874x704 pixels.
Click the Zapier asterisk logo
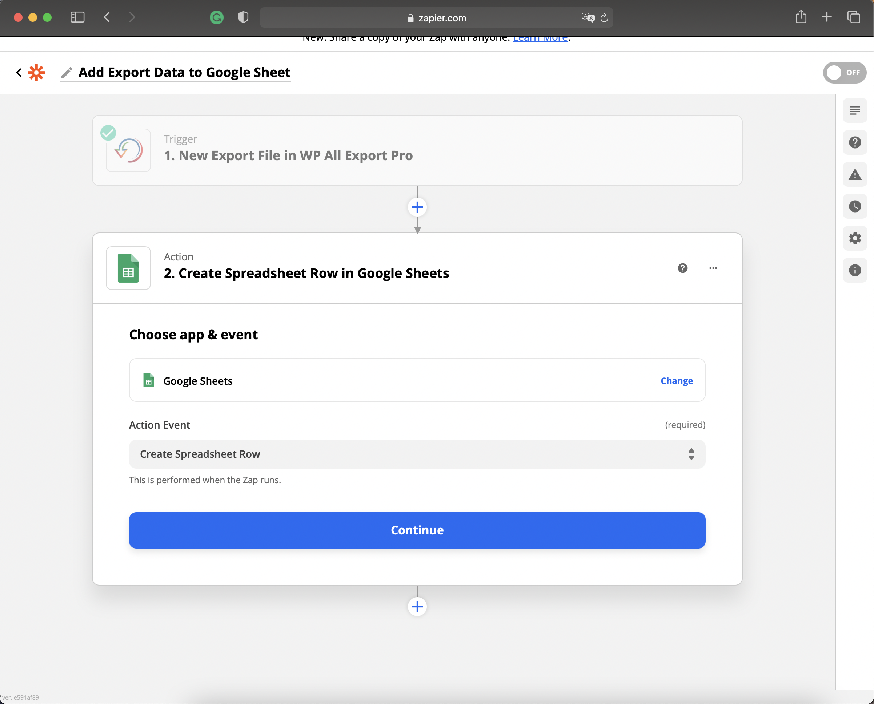36,73
